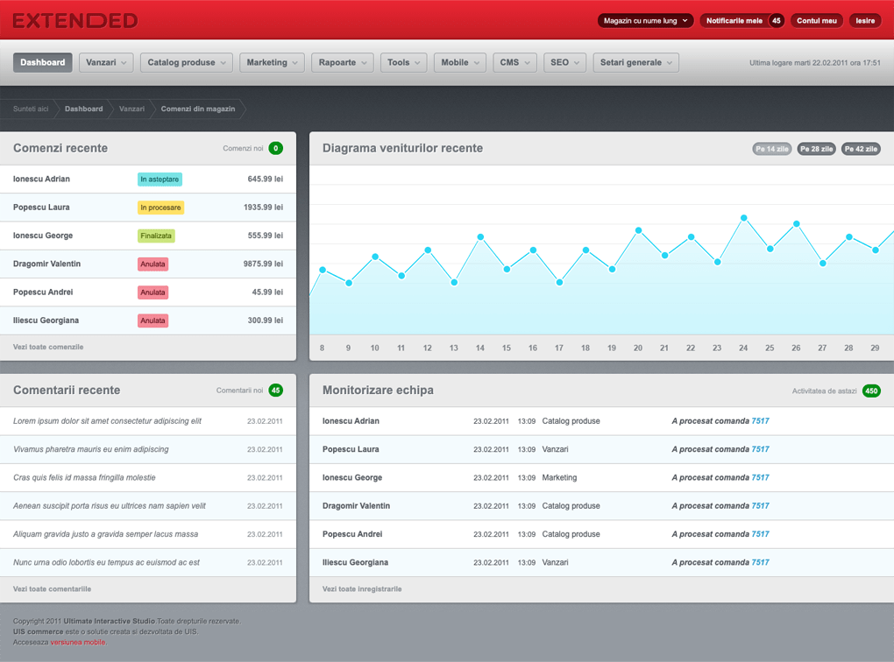Click the Activitatea de astazi 450 badge
This screenshot has height=662, width=894.
point(871,391)
